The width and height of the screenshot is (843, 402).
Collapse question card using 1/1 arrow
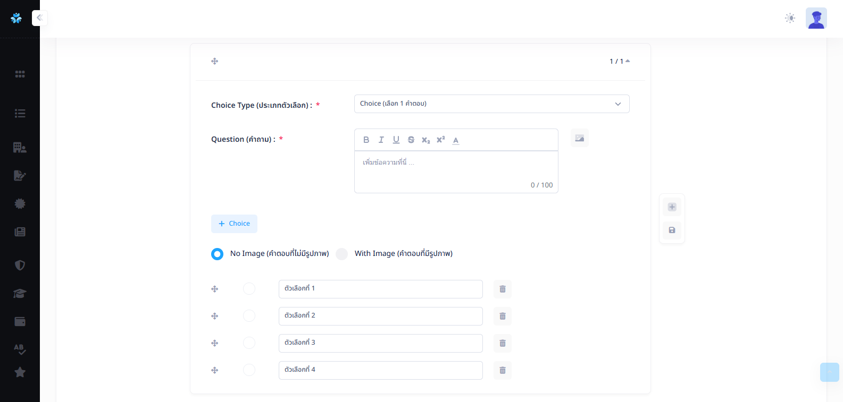[628, 61]
